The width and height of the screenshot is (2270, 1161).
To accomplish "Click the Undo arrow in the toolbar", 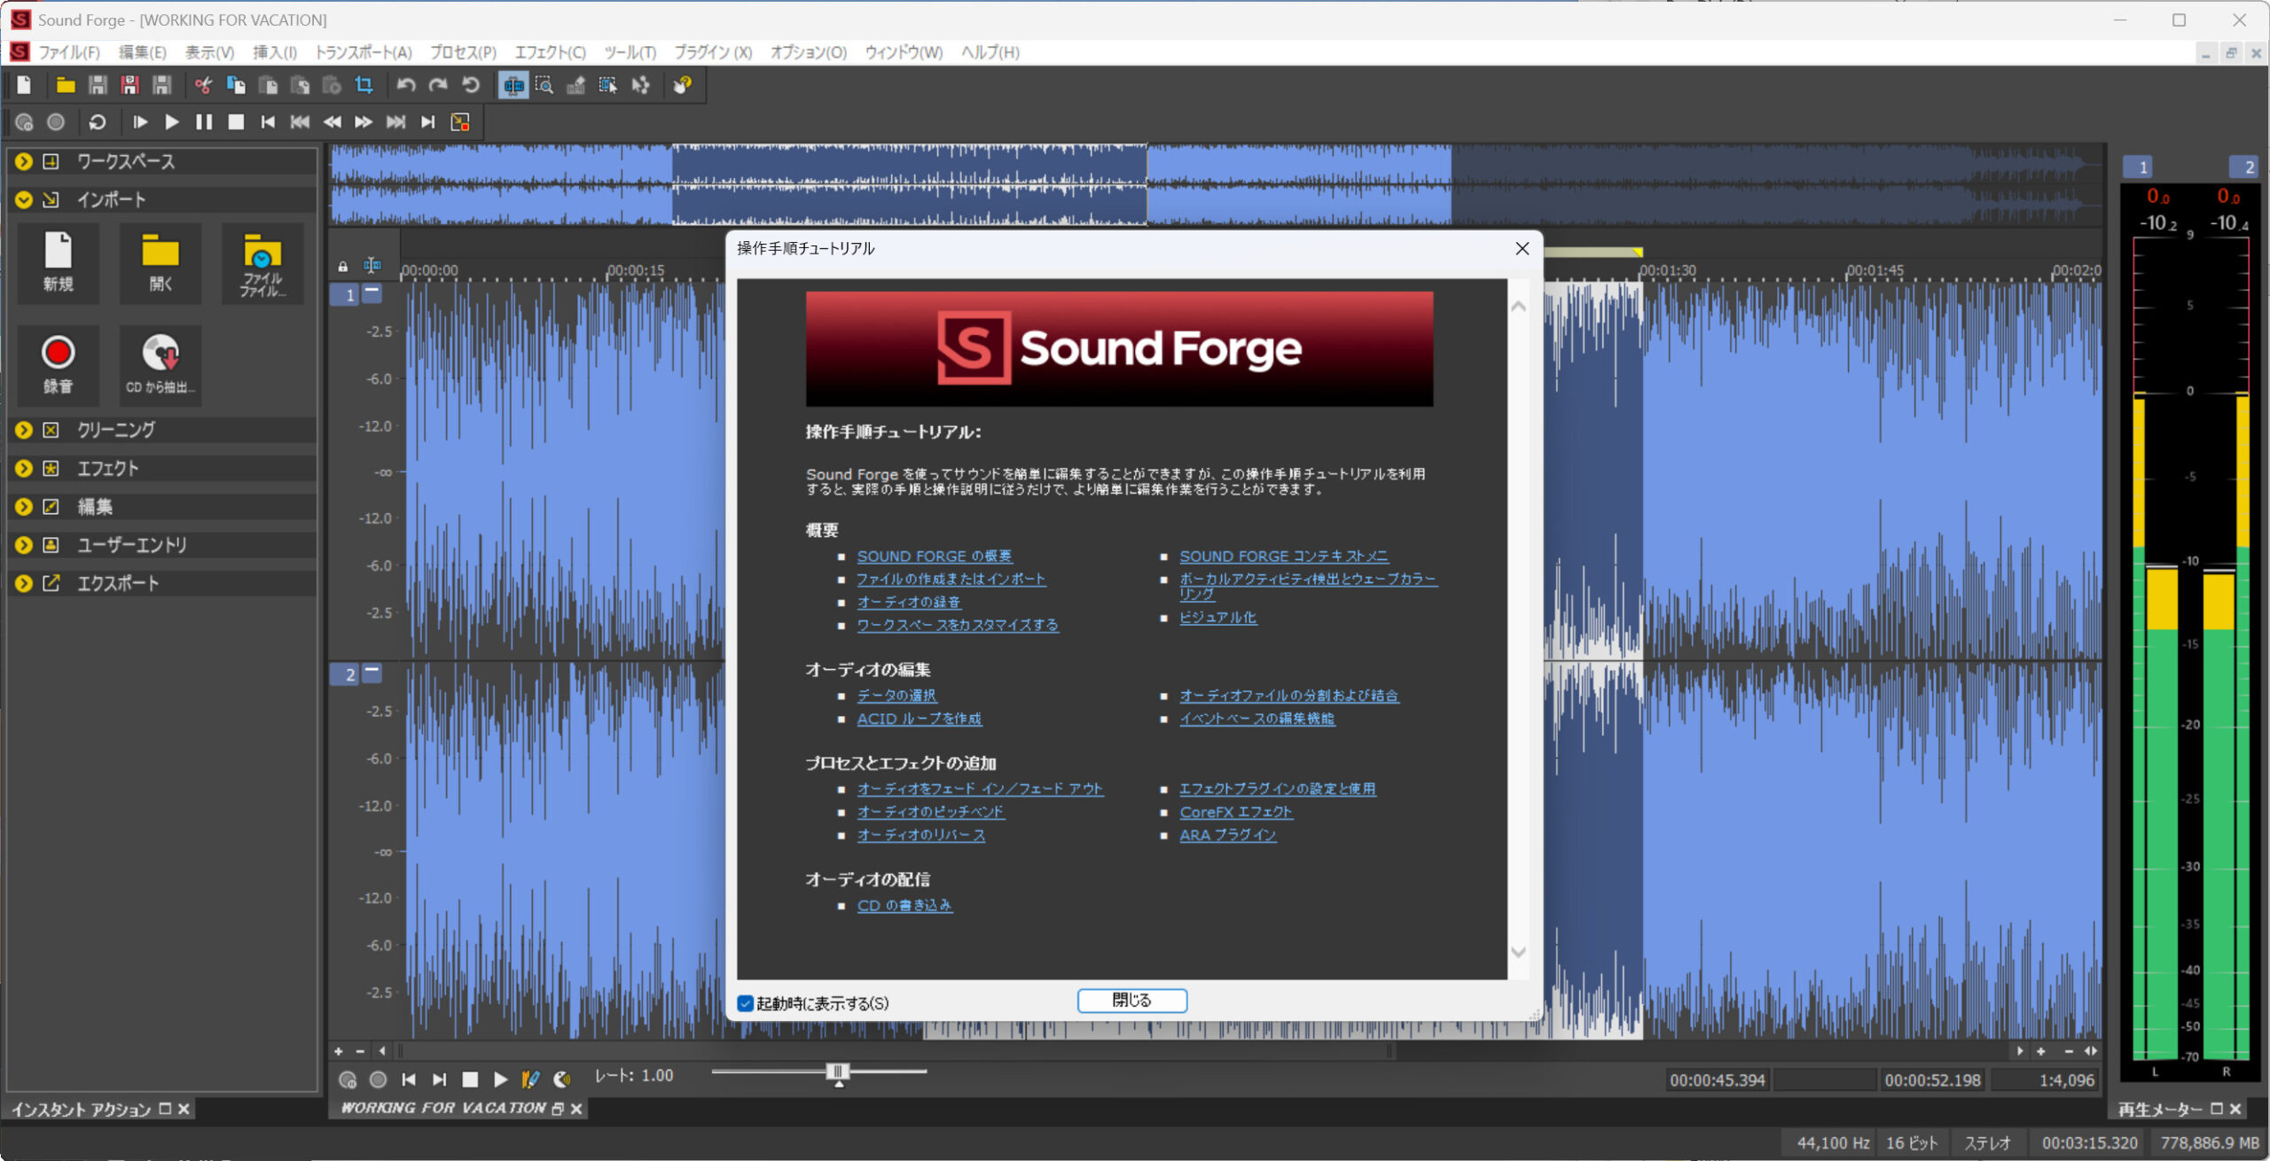I will 405,85.
